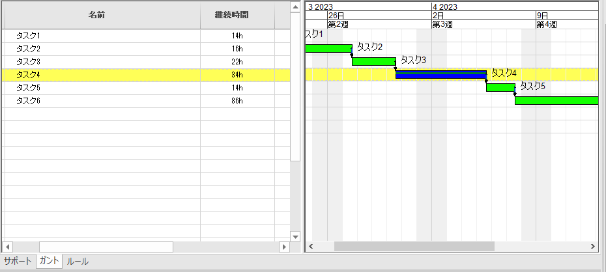The width and height of the screenshot is (606, 272).
Task: Click the タスク2 label in the chart
Action: click(369, 47)
